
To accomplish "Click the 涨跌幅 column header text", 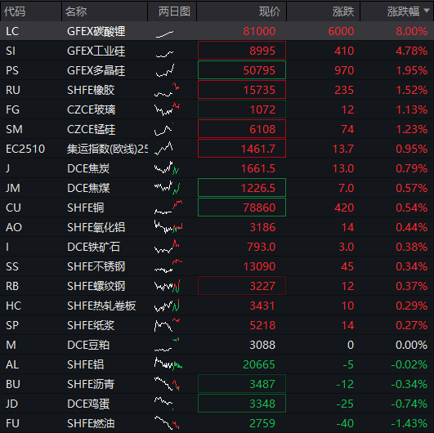I will tap(403, 11).
